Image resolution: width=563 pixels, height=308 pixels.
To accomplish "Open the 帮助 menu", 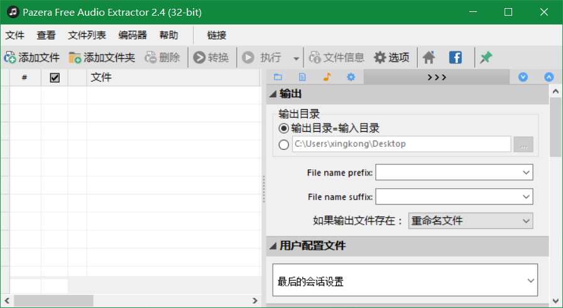I will tap(168, 35).
